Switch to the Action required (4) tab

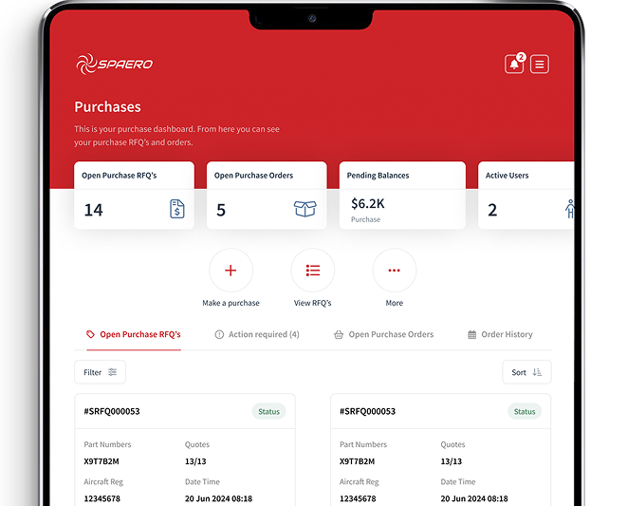tap(257, 334)
